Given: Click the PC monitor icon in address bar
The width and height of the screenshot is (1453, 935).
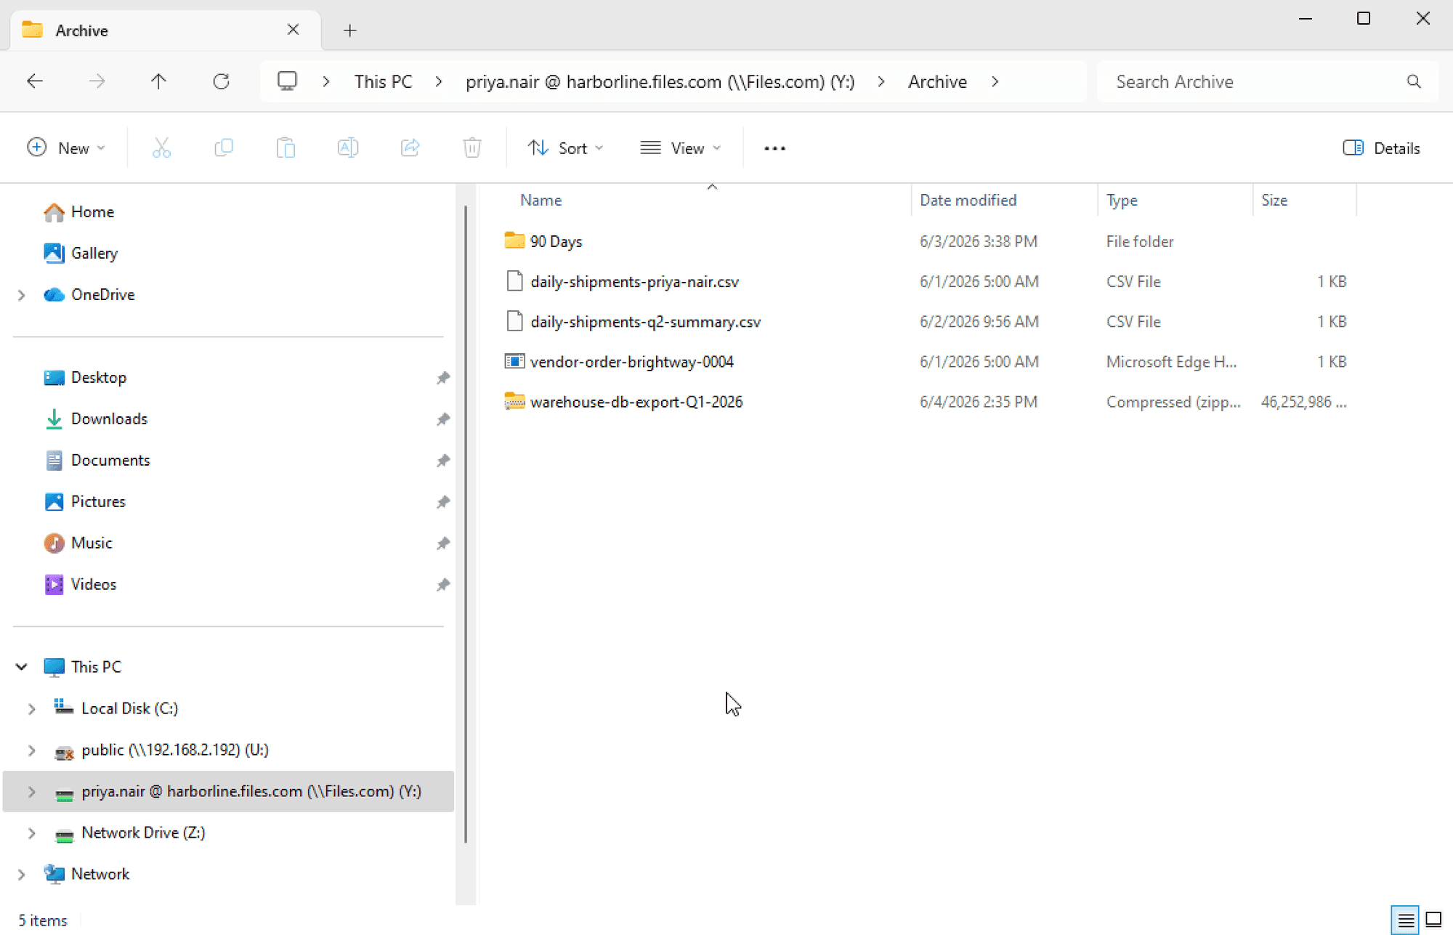Looking at the screenshot, I should (x=288, y=81).
